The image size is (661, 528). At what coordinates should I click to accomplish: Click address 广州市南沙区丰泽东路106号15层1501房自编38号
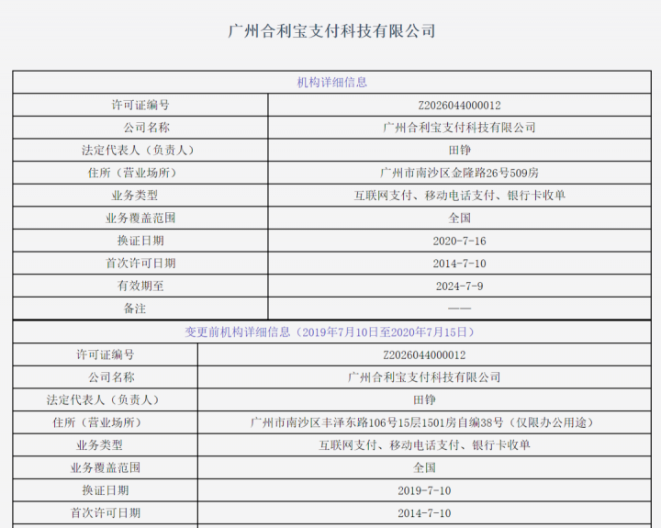377,422
